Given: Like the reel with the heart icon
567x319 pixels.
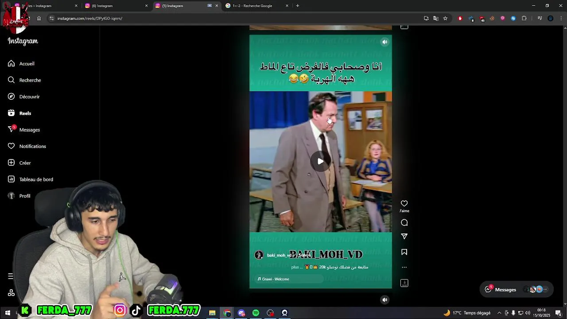Looking at the screenshot, I should coord(404,203).
